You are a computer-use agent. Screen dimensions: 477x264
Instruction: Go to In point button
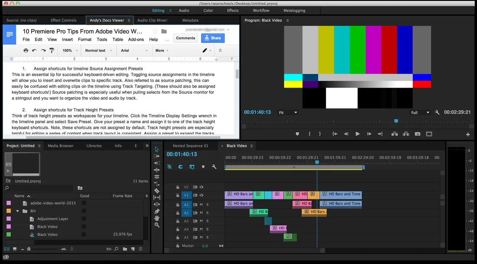[335, 134]
